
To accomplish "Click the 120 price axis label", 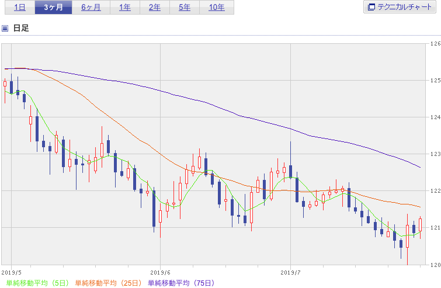I will tap(435, 265).
